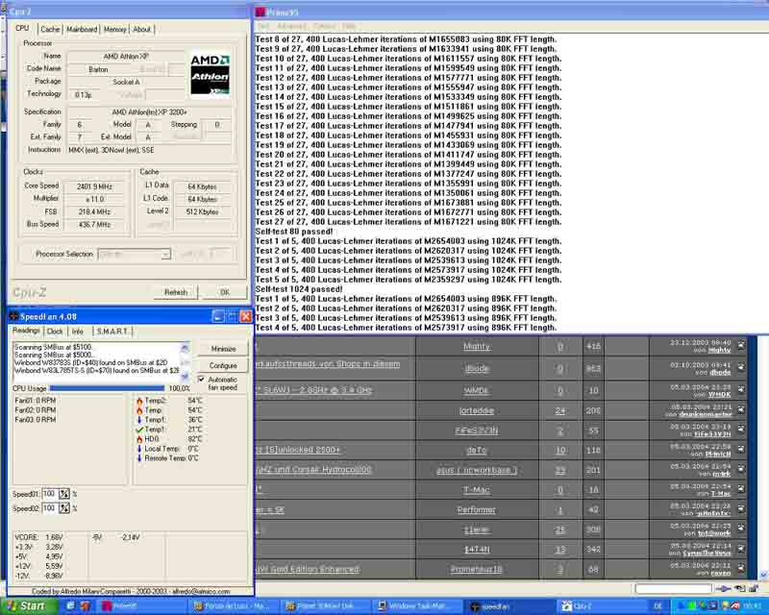Open the Performer author link in forum
This screenshot has height=615, width=769.
tap(476, 509)
